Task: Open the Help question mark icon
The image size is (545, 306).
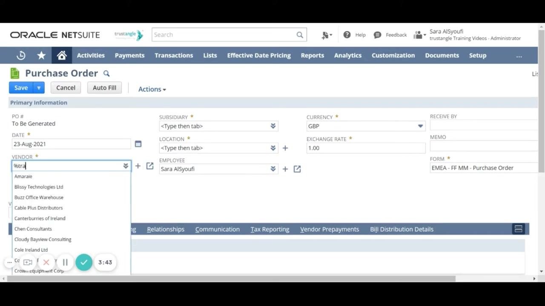Action: [x=347, y=35]
